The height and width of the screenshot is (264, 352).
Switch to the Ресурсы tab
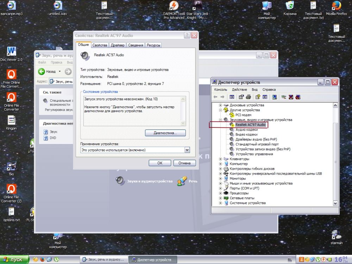click(x=153, y=45)
